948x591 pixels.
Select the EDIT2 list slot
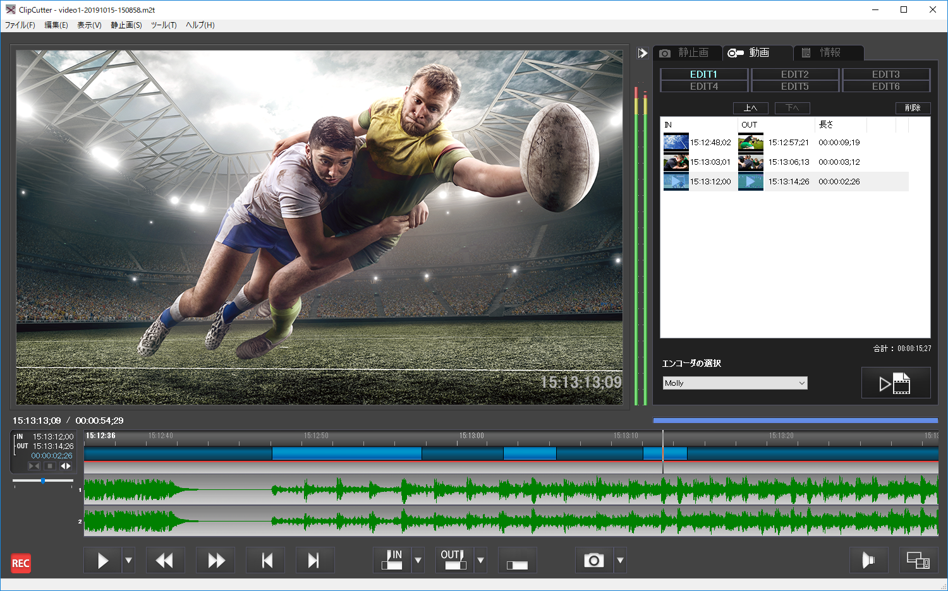point(794,75)
